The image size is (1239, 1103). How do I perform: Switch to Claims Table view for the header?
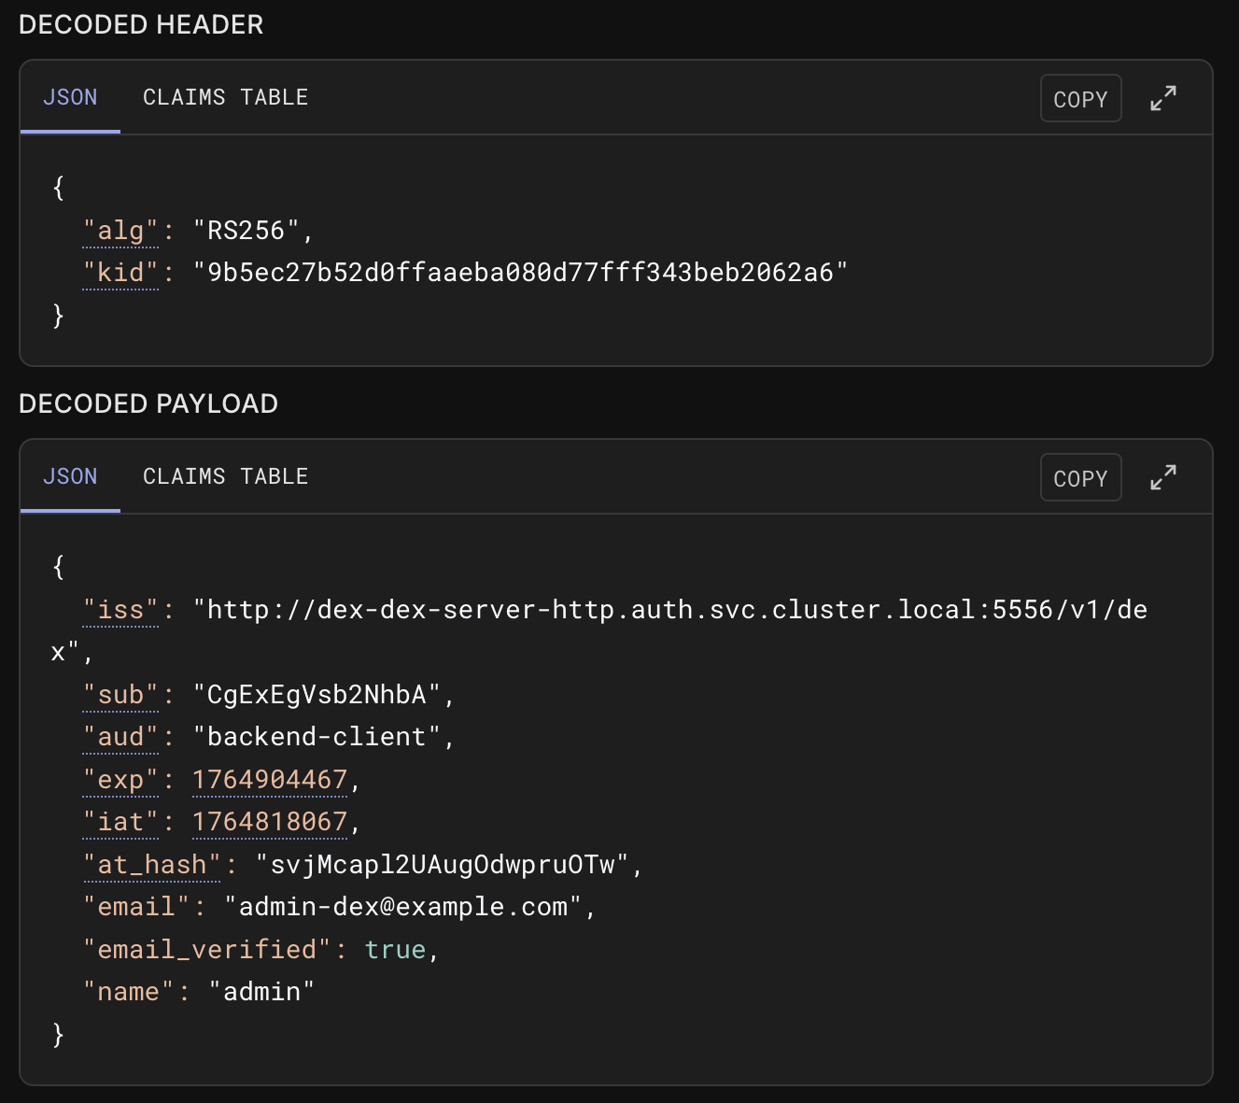click(225, 96)
